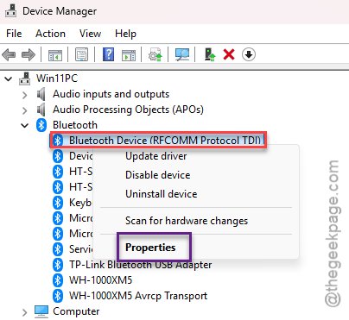Open the Help question mark toolbar icon

108,54
